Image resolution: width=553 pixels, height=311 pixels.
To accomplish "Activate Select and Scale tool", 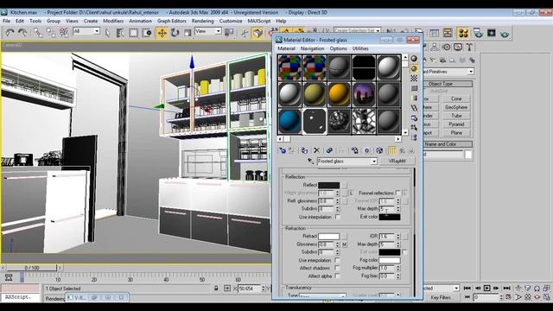I will [x=188, y=33].
